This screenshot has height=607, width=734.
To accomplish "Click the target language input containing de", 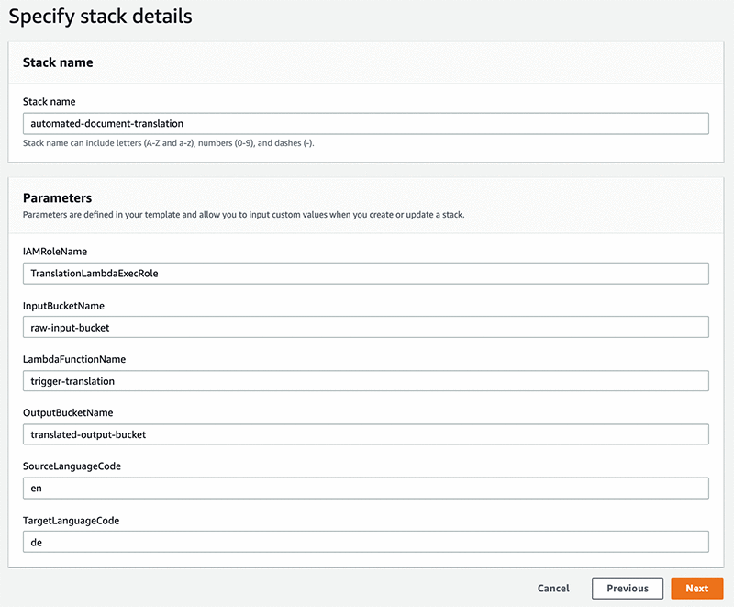I will (x=365, y=542).
